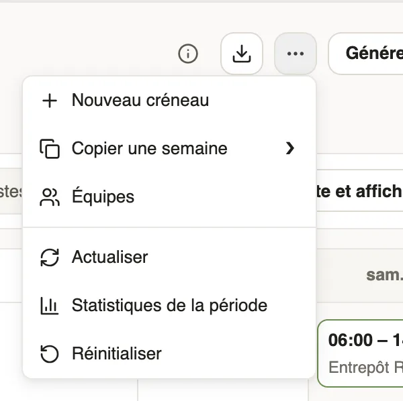Image resolution: width=403 pixels, height=401 pixels.
Task: Select Nouveau créneau from the menu
Action: coord(169,100)
